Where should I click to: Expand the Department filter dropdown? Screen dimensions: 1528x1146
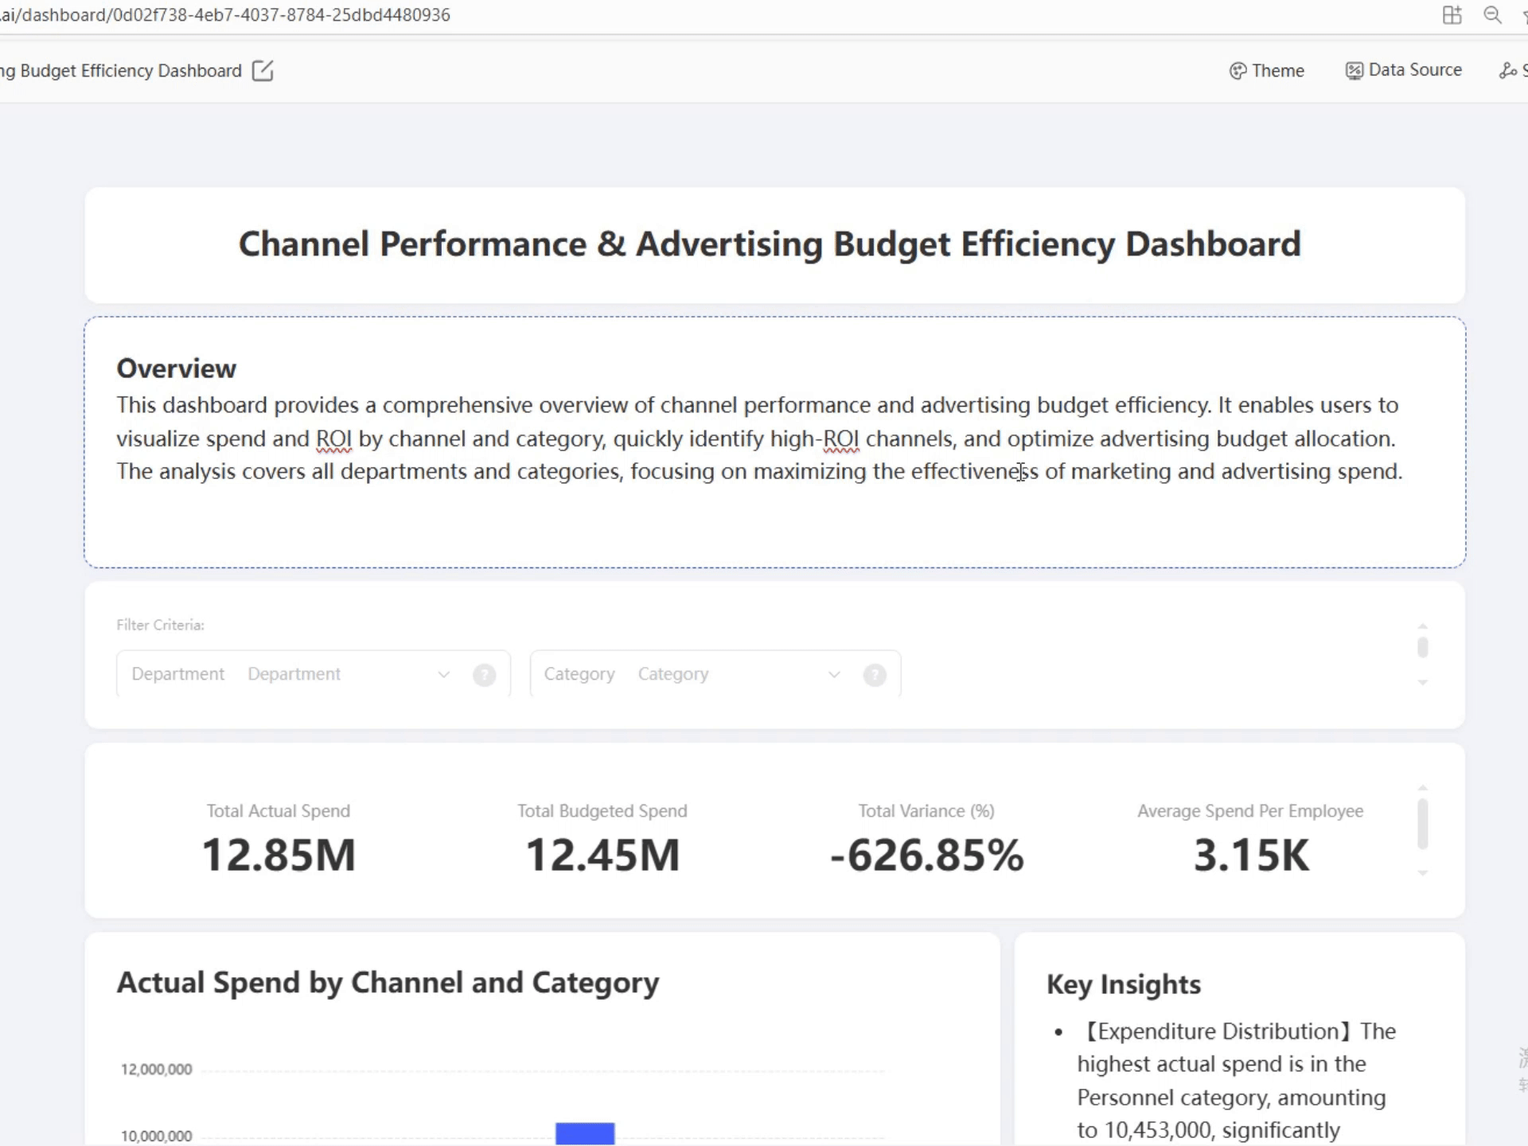point(443,675)
